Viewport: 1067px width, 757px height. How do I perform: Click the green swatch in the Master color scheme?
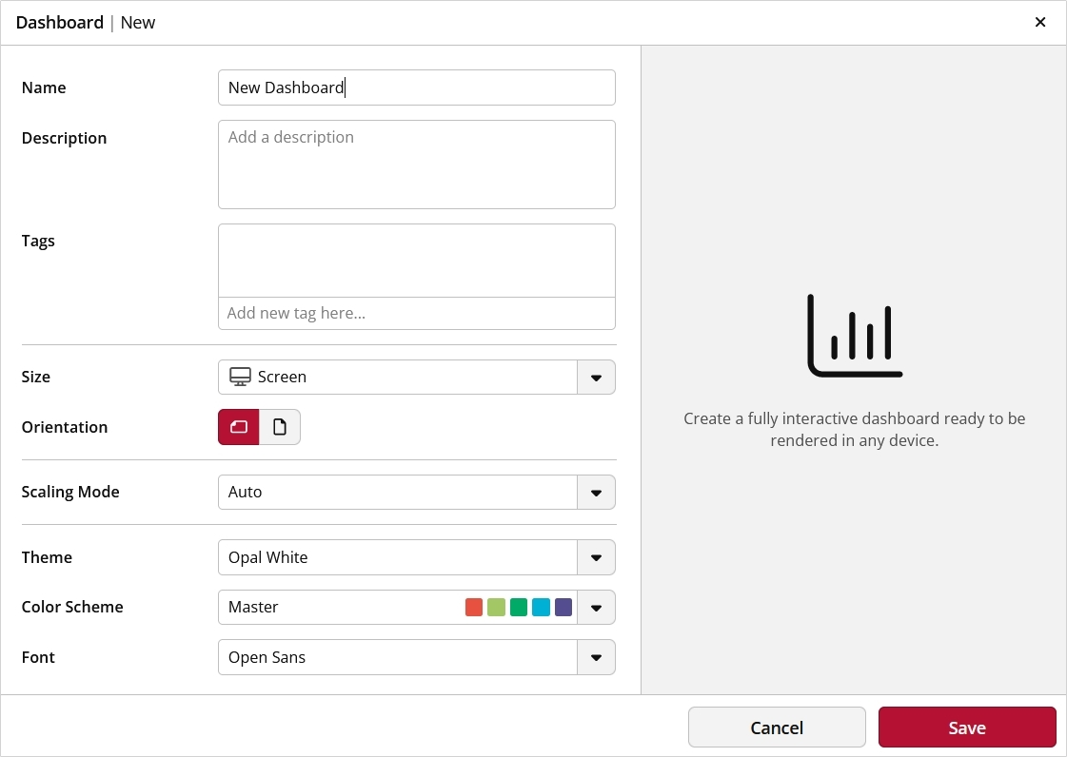coord(518,607)
